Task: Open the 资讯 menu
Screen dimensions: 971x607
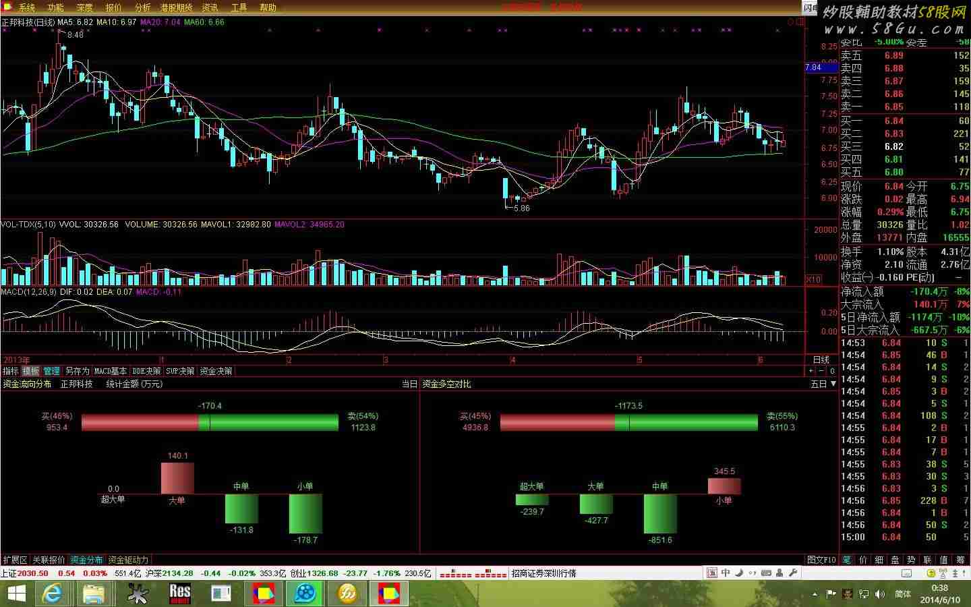Action: 210,7
